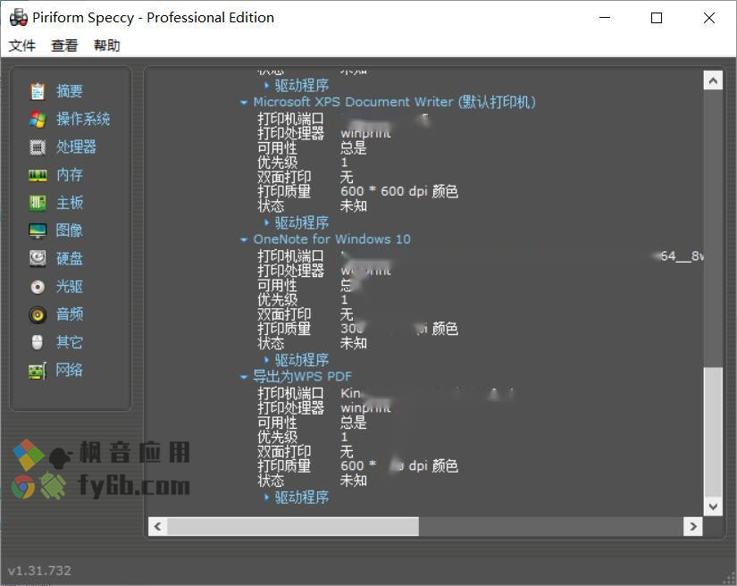Go to 其它 section label

coord(70,342)
